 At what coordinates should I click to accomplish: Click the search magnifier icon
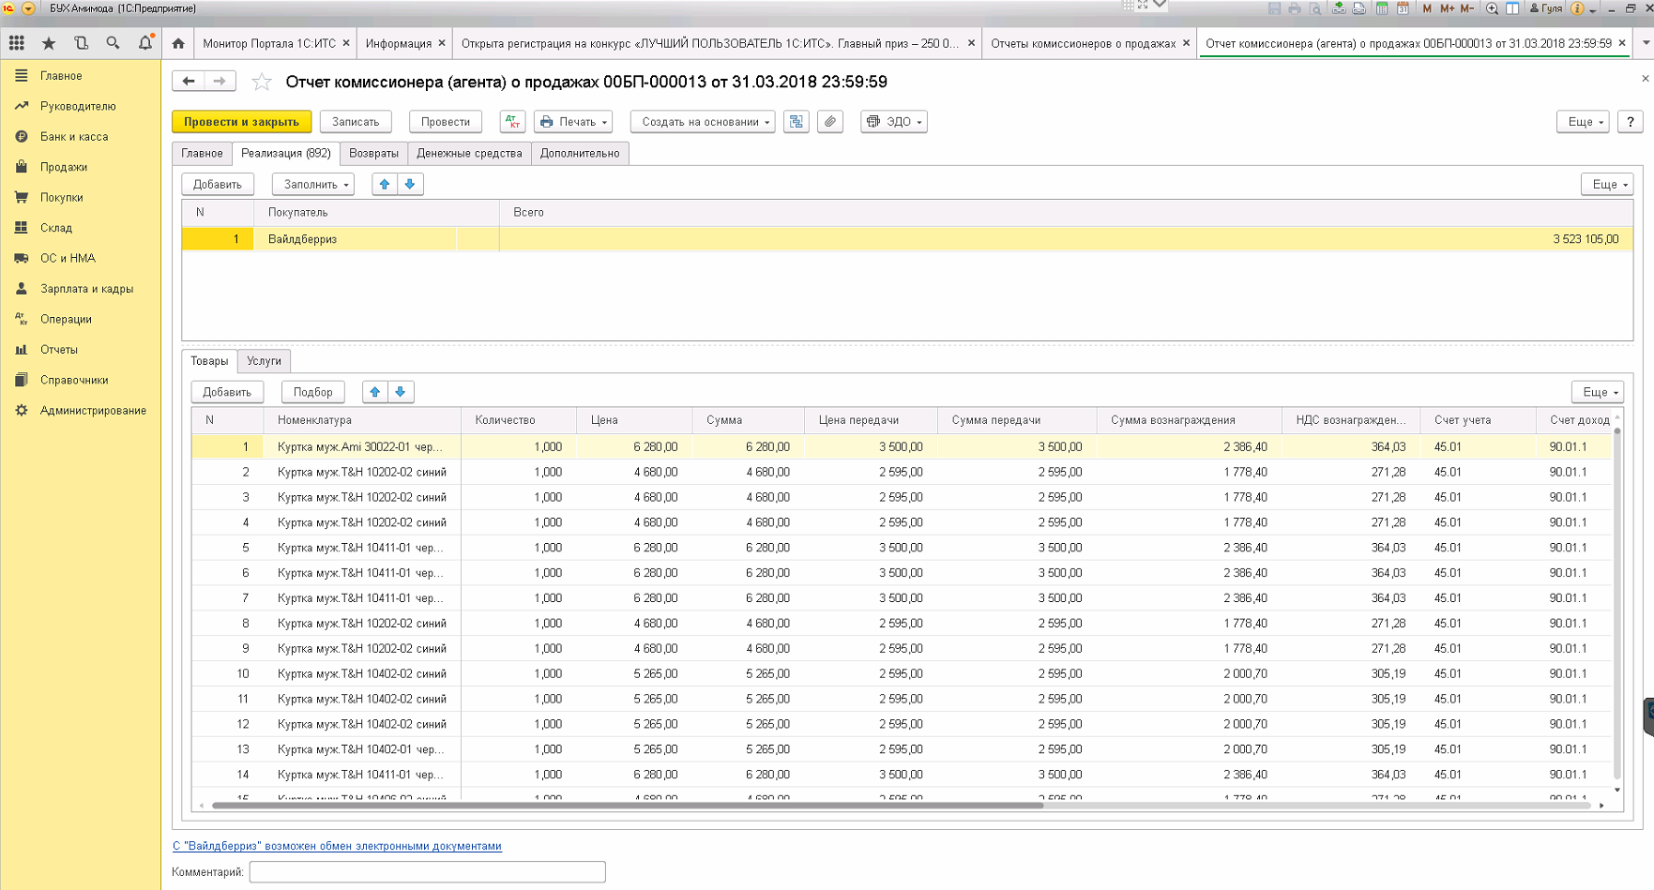click(113, 43)
